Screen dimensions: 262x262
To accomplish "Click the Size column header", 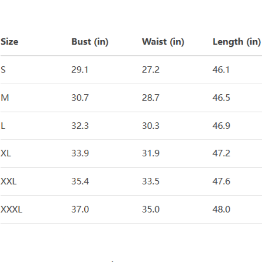I will pyautogui.click(x=10, y=42).
